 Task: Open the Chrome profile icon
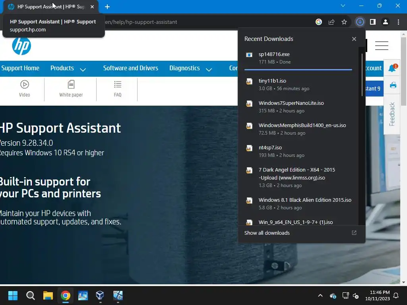point(386,22)
